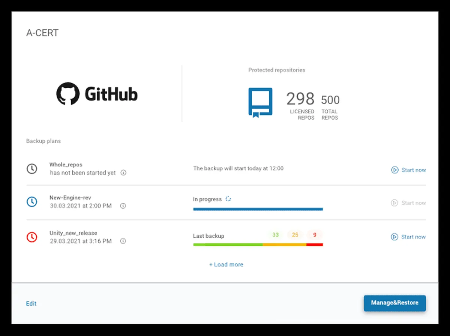Click the blue clock icon beside New-Engine-rev
The width and height of the screenshot is (450, 336).
[x=32, y=202]
